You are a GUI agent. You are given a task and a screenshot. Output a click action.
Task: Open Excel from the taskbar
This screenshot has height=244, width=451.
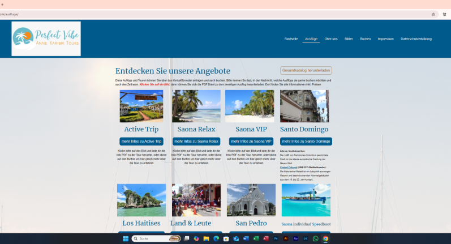click(x=256, y=238)
